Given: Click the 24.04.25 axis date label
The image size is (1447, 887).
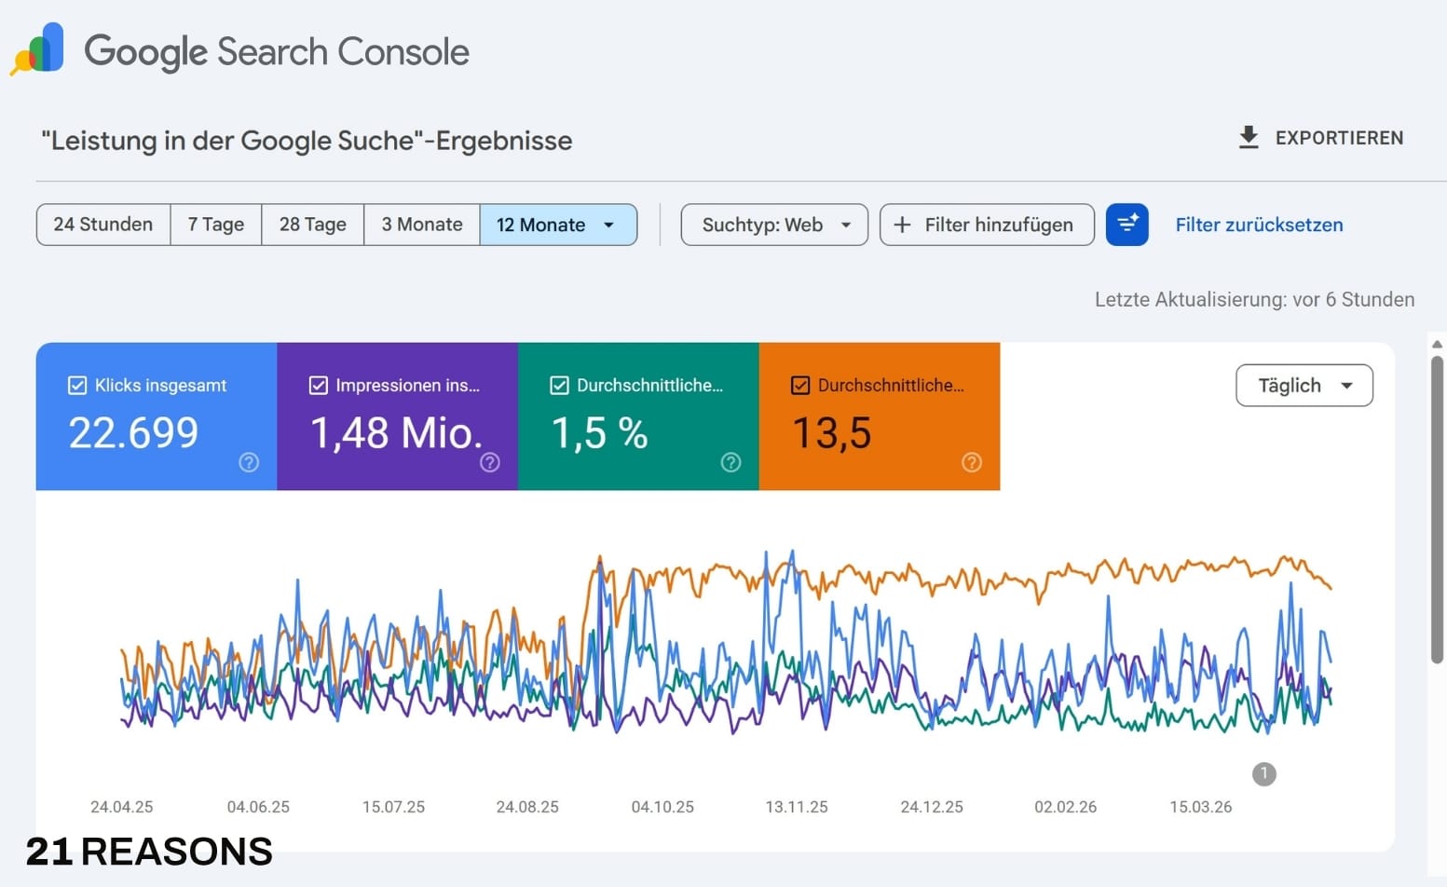Looking at the screenshot, I should 121,807.
